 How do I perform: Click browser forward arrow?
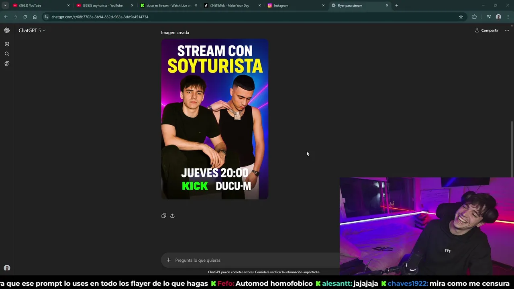[x=15, y=17]
